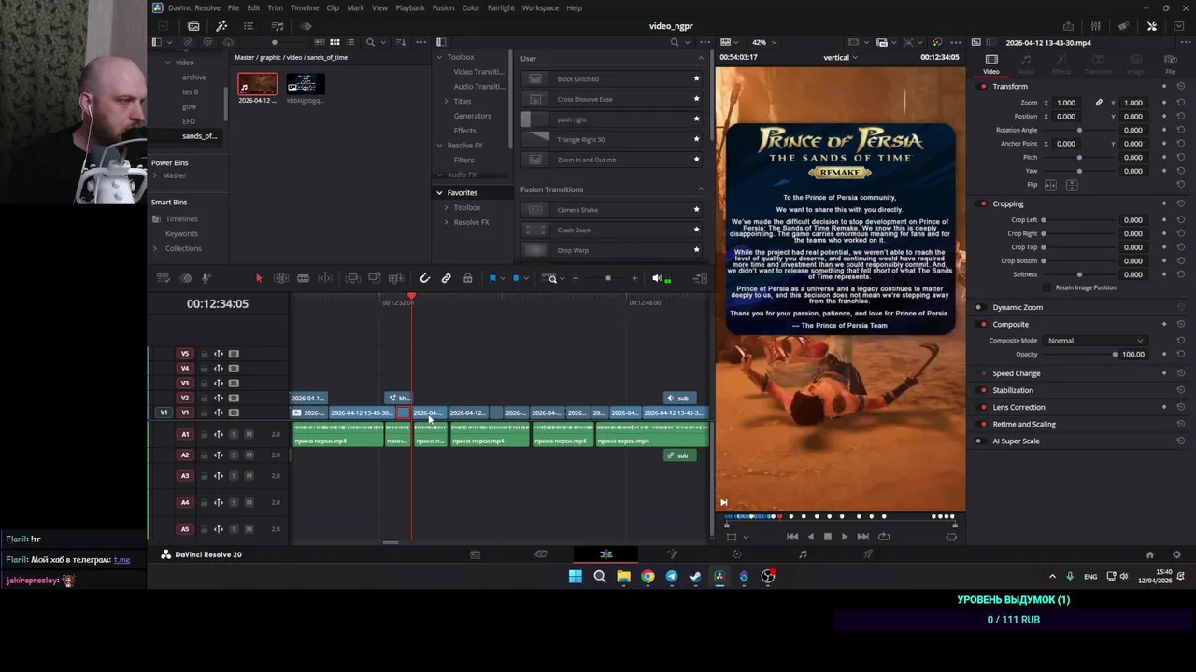Enable the AI Super Scale toggle
The height and width of the screenshot is (672, 1196).
(x=979, y=441)
